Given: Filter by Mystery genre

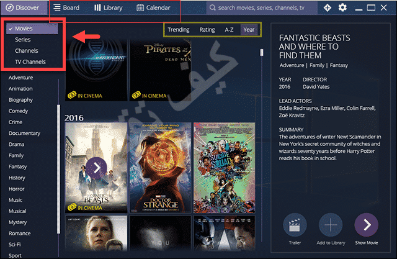Looking at the screenshot, I should (18, 222).
